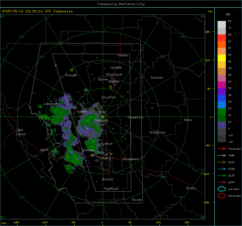Click the 31JP legend text
Image resolution: width=242 pixels, height=226 pixels.
(x=231, y=175)
